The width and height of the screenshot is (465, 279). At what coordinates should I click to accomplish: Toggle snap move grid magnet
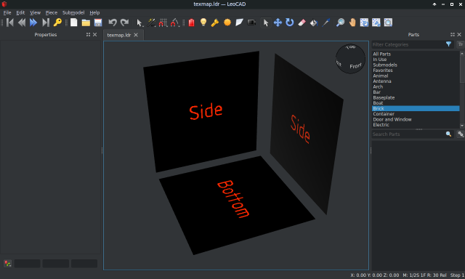tap(163, 23)
